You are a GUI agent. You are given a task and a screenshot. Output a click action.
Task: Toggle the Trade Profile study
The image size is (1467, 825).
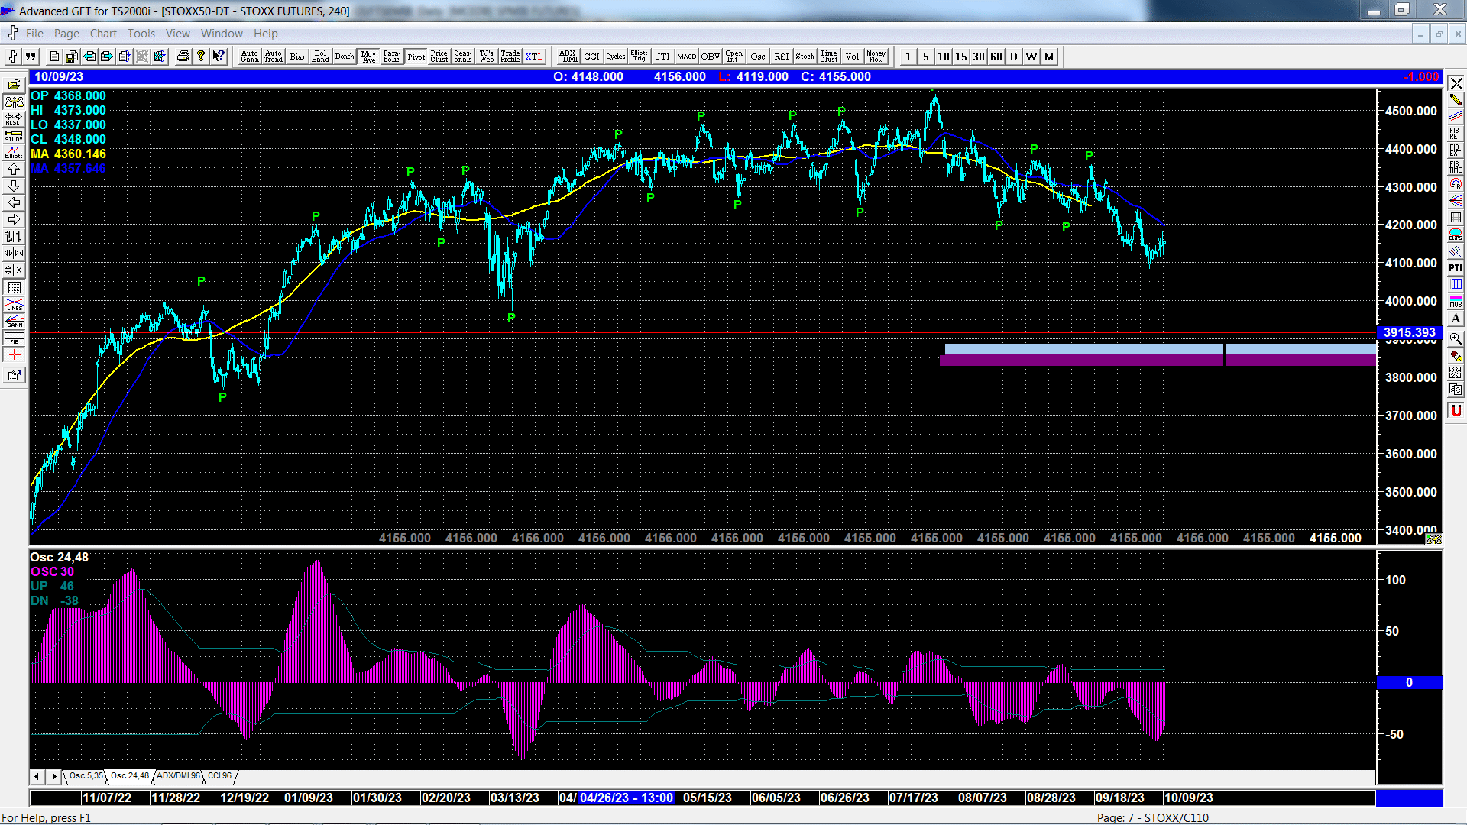[x=510, y=57]
